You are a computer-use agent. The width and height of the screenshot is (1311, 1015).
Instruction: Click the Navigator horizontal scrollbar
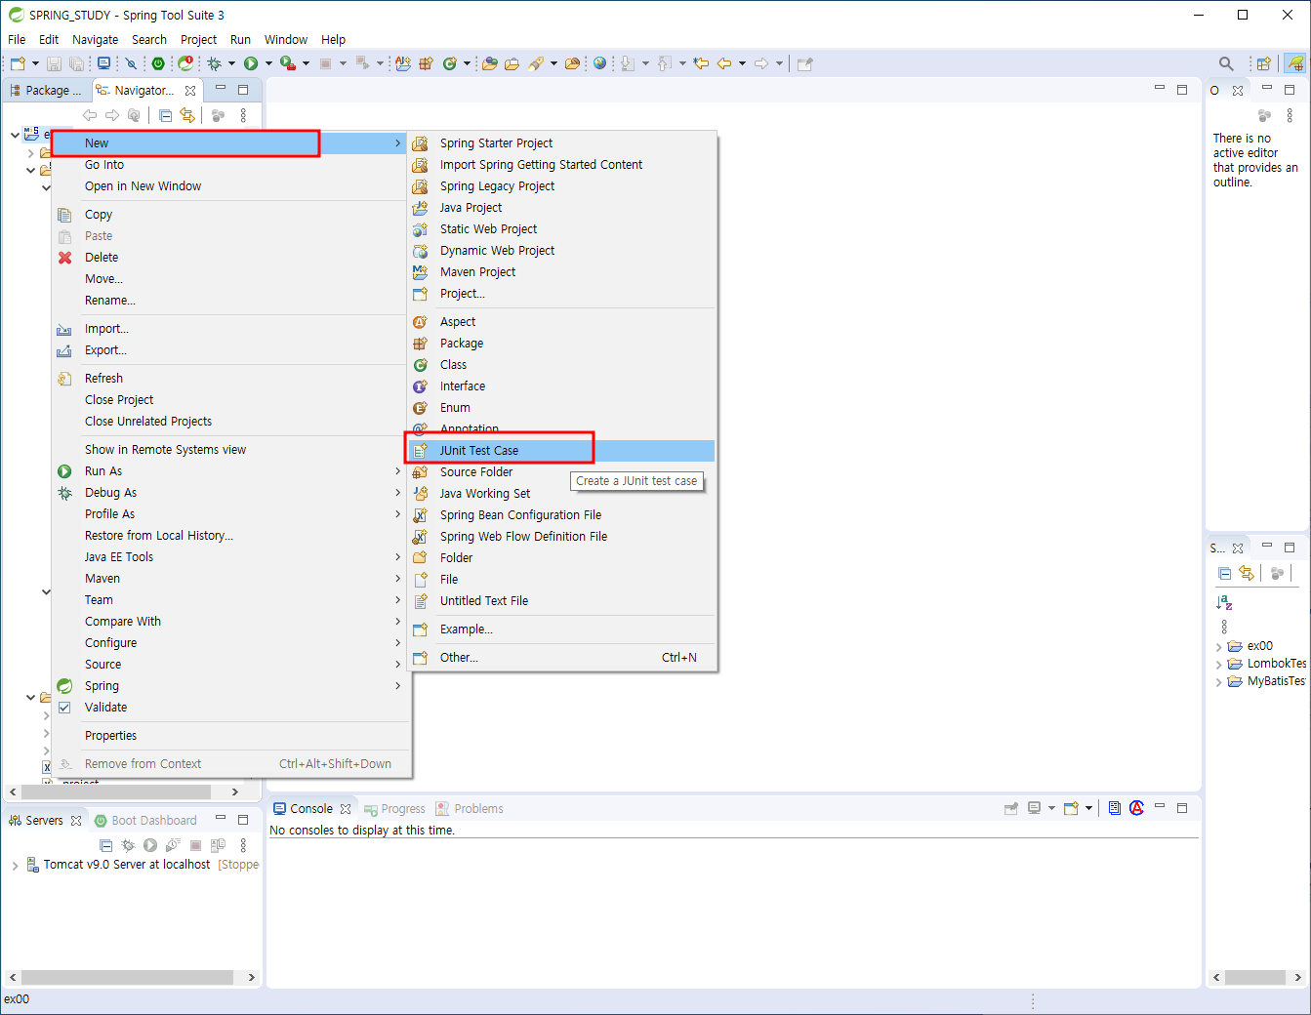tap(116, 792)
